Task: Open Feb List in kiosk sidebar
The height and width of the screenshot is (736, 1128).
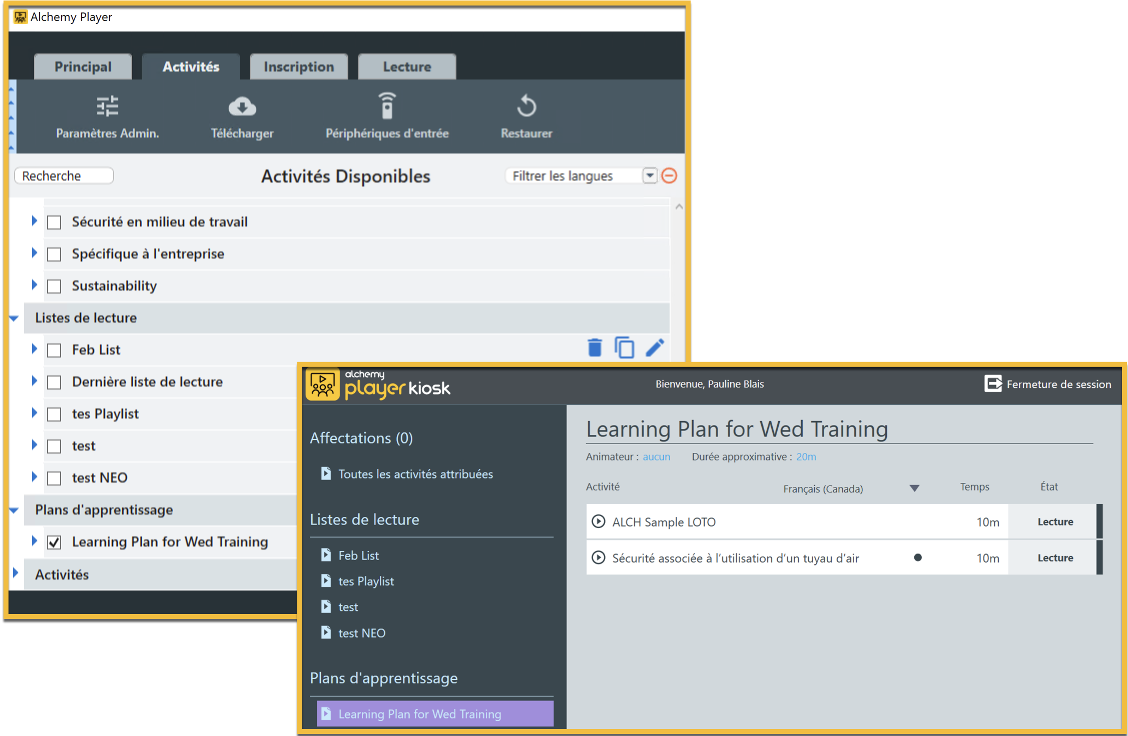Action: click(358, 555)
